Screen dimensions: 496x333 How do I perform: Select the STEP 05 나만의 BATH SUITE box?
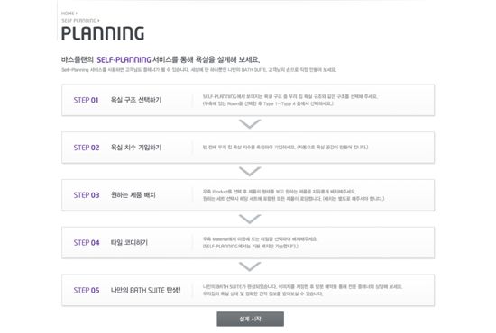pos(248,290)
